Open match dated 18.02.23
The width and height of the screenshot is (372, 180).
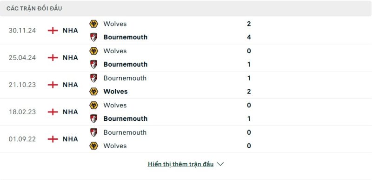pos(22,112)
